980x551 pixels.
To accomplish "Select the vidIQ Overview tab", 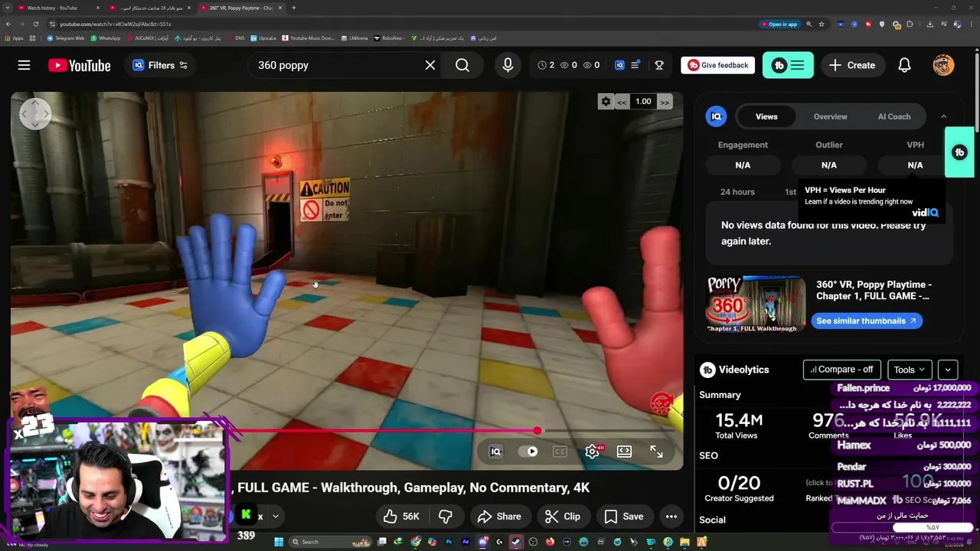I will coord(830,116).
